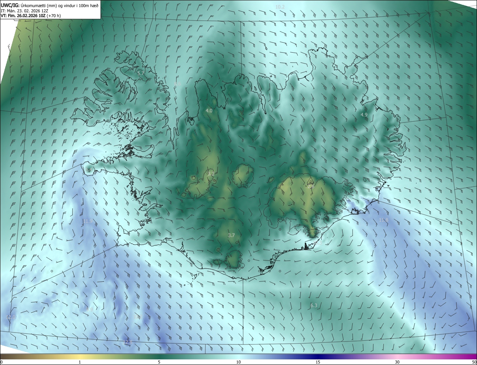477x365 pixels.
Task: Click the 'IT: Mán. 23. 02. 2026 12Z' line
Action: point(24,11)
